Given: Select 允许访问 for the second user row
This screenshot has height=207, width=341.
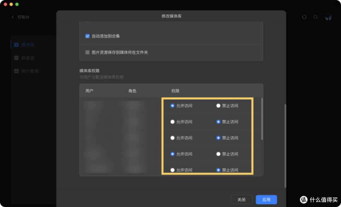Looking at the screenshot, I should [172, 122].
